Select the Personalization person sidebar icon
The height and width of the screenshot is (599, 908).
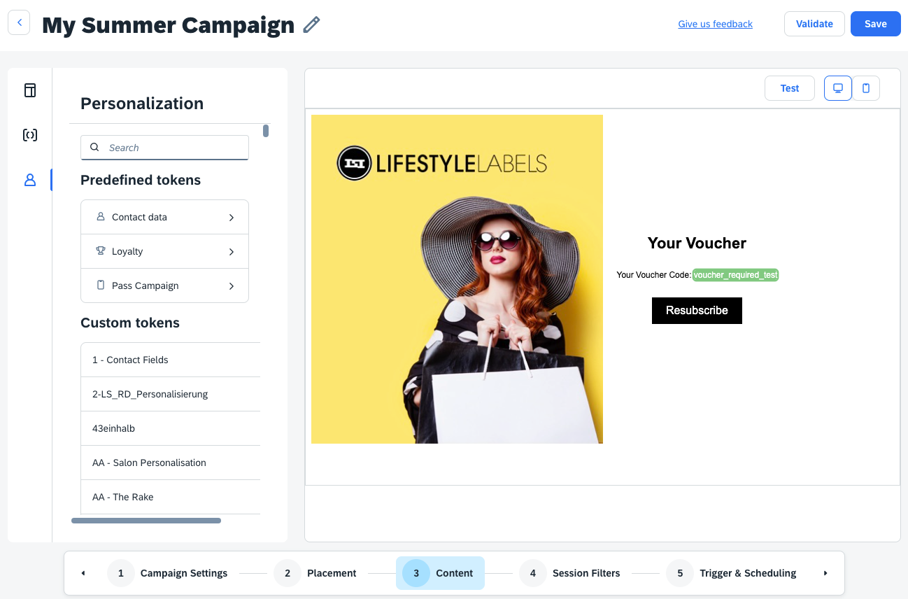coord(30,180)
